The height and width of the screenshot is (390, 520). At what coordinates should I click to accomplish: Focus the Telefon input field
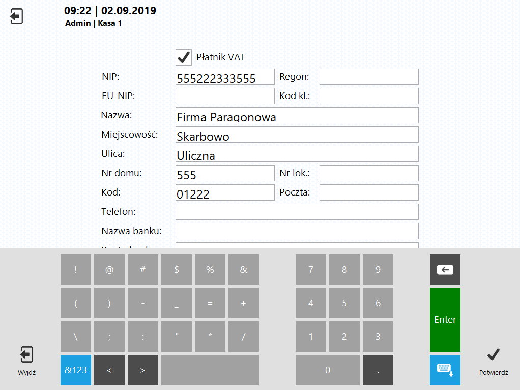(297, 212)
